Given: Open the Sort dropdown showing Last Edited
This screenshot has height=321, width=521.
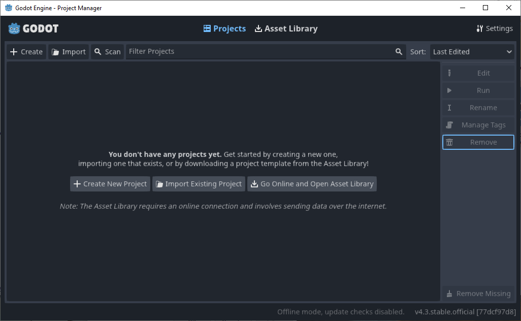Looking at the screenshot, I should (472, 52).
